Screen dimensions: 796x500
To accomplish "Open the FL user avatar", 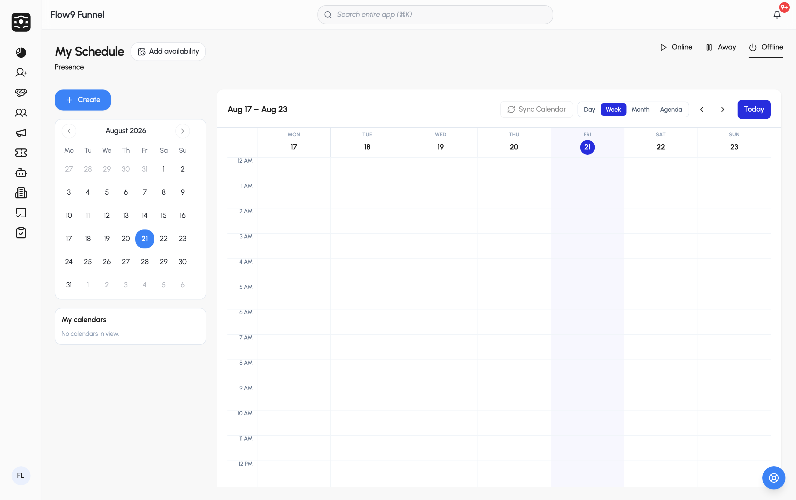I will [21, 476].
